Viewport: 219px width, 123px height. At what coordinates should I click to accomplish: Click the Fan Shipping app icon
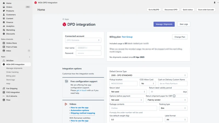pos(4,88)
